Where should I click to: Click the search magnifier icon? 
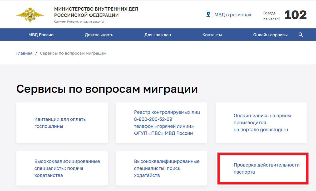click(x=300, y=35)
